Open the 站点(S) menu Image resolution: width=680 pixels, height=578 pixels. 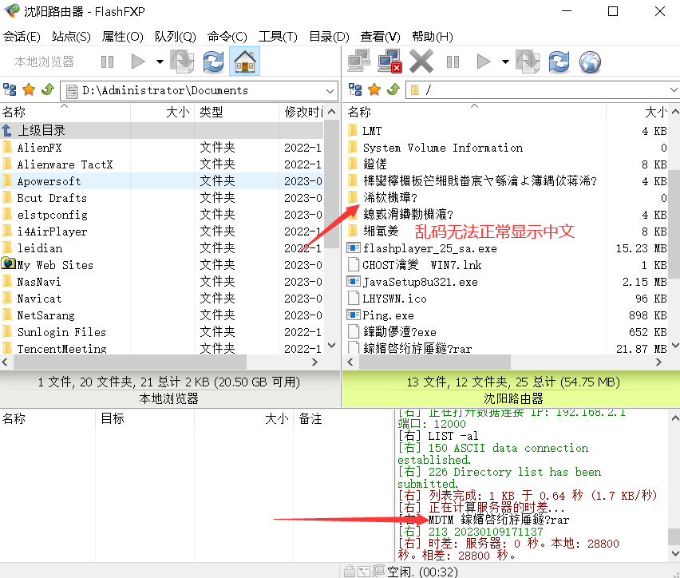pyautogui.click(x=71, y=37)
